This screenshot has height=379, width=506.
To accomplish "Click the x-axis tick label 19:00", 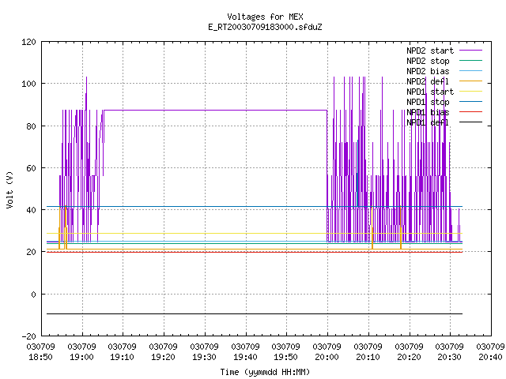I will [81, 357].
